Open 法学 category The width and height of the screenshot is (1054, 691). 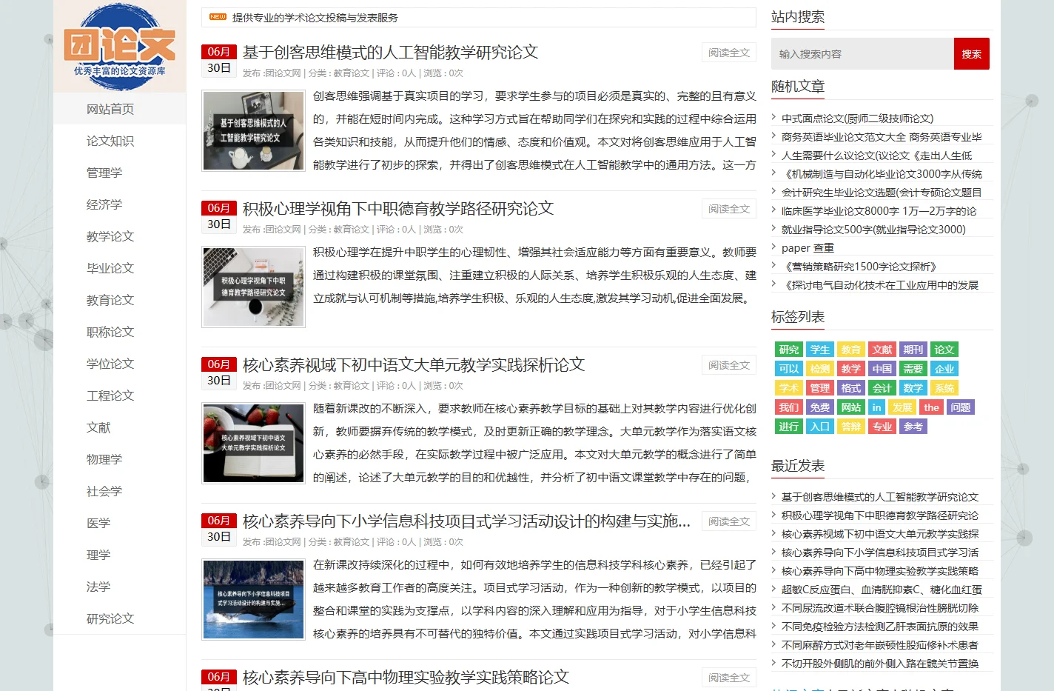98,587
